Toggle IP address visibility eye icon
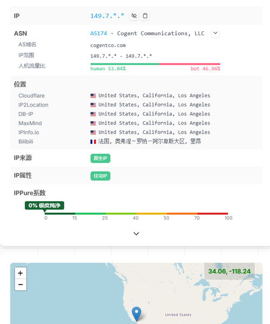270x324 pixels. (134, 16)
